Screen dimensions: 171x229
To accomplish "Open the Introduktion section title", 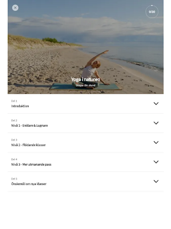I will click(20, 106).
